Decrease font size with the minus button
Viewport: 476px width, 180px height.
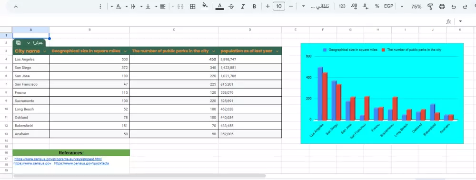[x=290, y=6]
